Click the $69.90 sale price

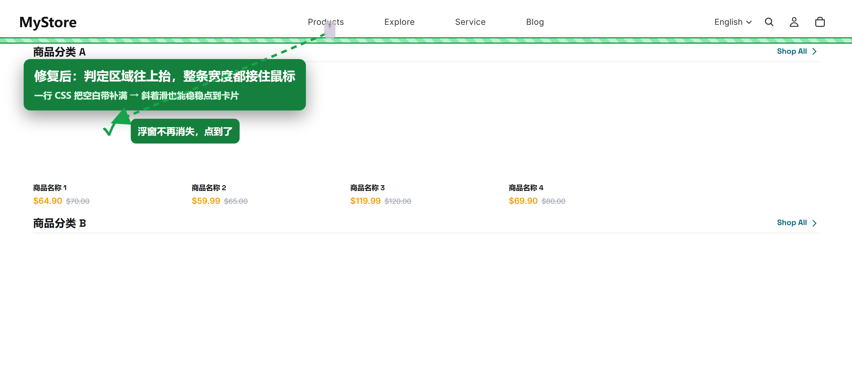523,201
